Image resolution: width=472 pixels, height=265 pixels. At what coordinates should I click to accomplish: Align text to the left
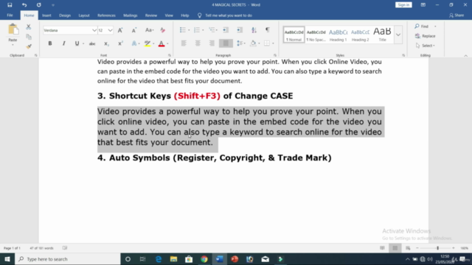point(184,43)
